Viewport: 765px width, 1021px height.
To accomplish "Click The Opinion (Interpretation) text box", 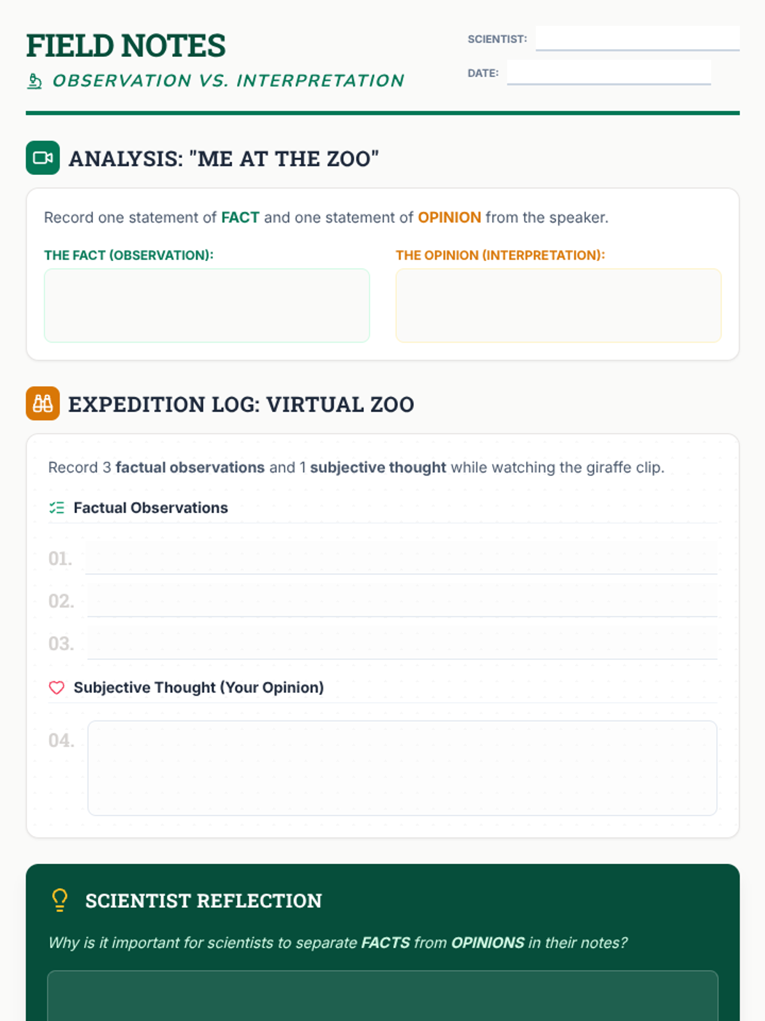I will (558, 305).
